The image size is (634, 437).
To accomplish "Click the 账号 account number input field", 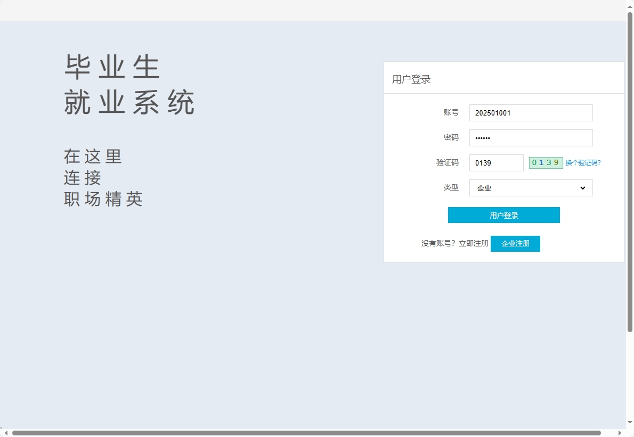I will [x=531, y=113].
